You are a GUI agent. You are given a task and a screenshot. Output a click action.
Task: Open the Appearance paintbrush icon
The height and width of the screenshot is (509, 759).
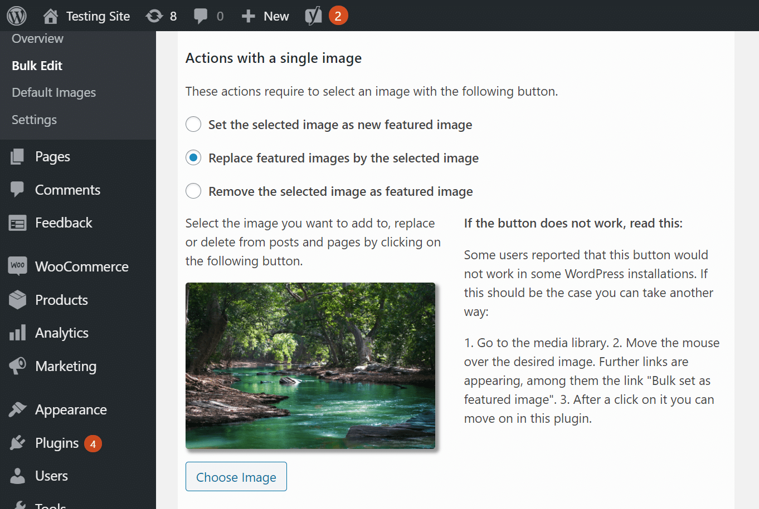click(x=17, y=409)
